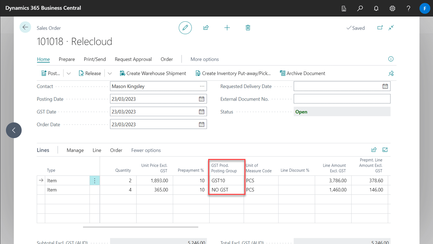The image size is (433, 244).
Task: Open the notifications bell
Action: [x=376, y=8]
